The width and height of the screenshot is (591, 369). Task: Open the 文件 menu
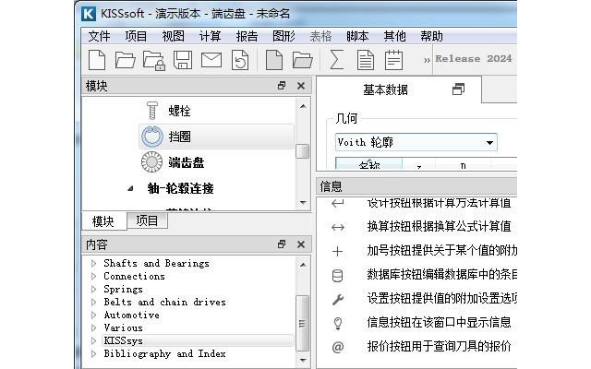click(x=99, y=36)
